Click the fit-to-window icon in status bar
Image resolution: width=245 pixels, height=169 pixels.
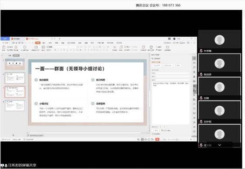pos(194,139)
